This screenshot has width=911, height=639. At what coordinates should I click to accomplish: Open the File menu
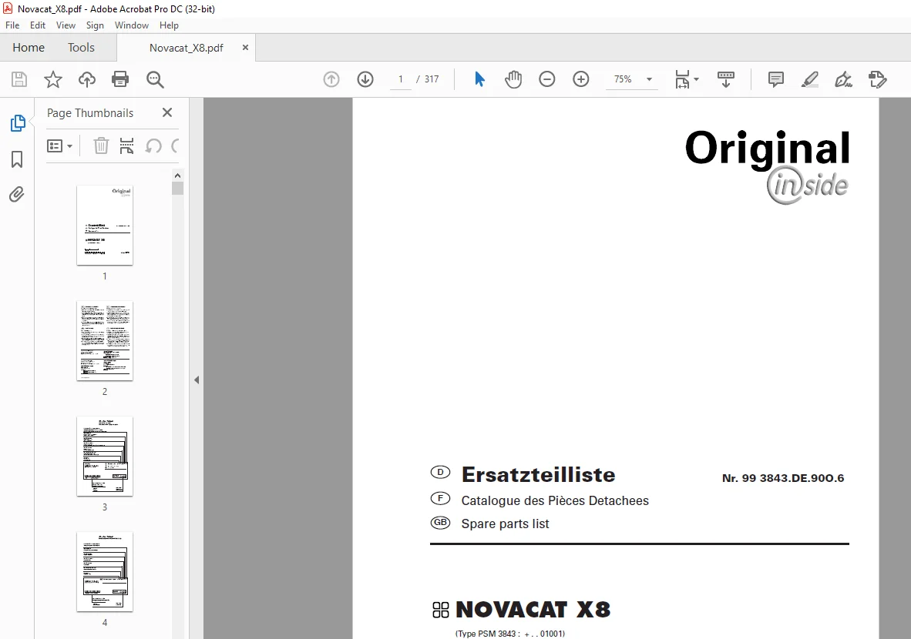pos(12,25)
